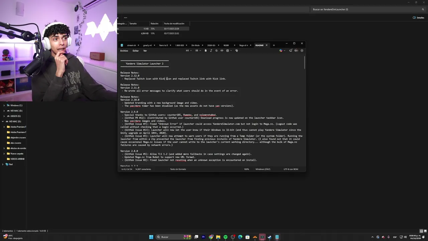Open the Windows Start menu
This screenshot has width=428, height=241.
point(151,237)
